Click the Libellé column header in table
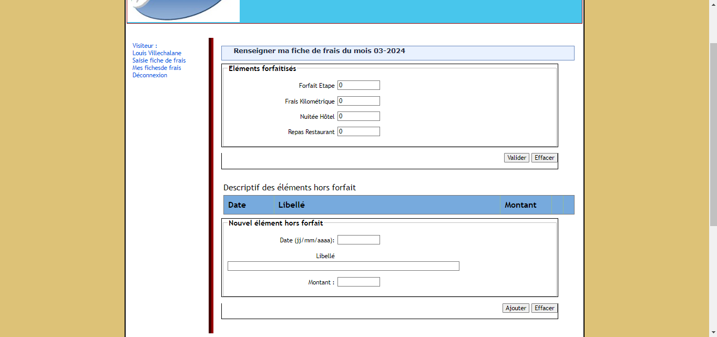 pyautogui.click(x=291, y=205)
